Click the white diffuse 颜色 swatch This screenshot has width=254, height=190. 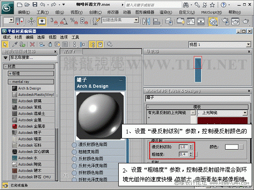point(231,147)
